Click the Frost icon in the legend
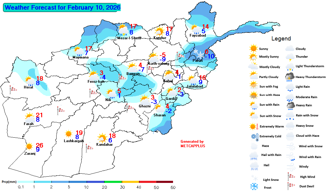331x191 pixels. (254, 187)
